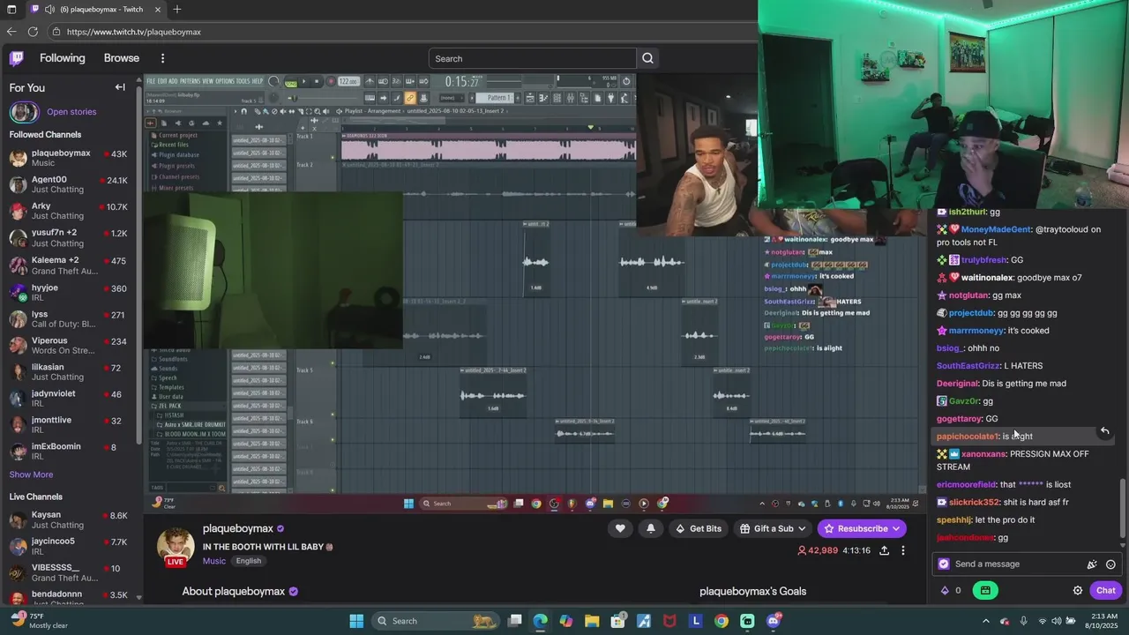Screen dimensions: 1129x635
Task: Open jadynviolet IRL channel
Action: point(69,399)
